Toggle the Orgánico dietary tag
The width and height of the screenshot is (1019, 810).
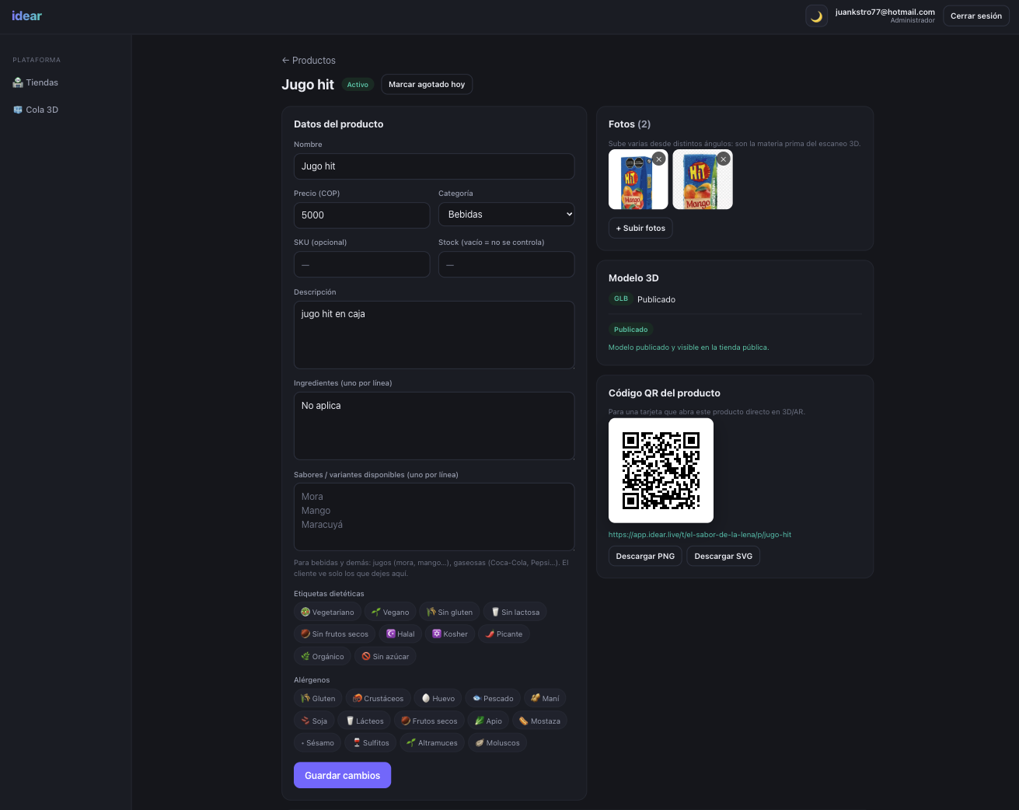[323, 656]
